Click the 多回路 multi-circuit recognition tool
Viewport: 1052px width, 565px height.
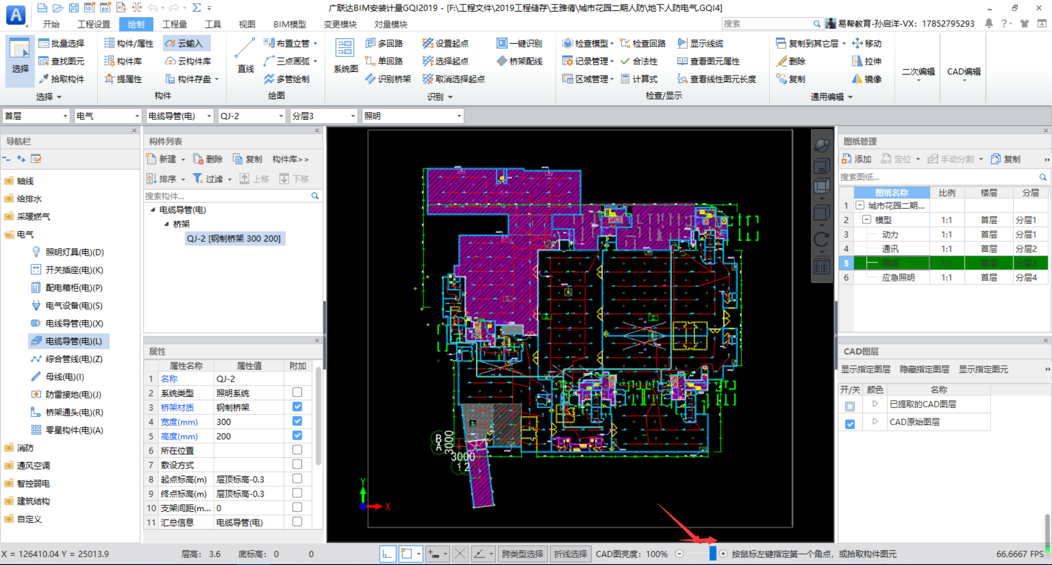tap(384, 43)
